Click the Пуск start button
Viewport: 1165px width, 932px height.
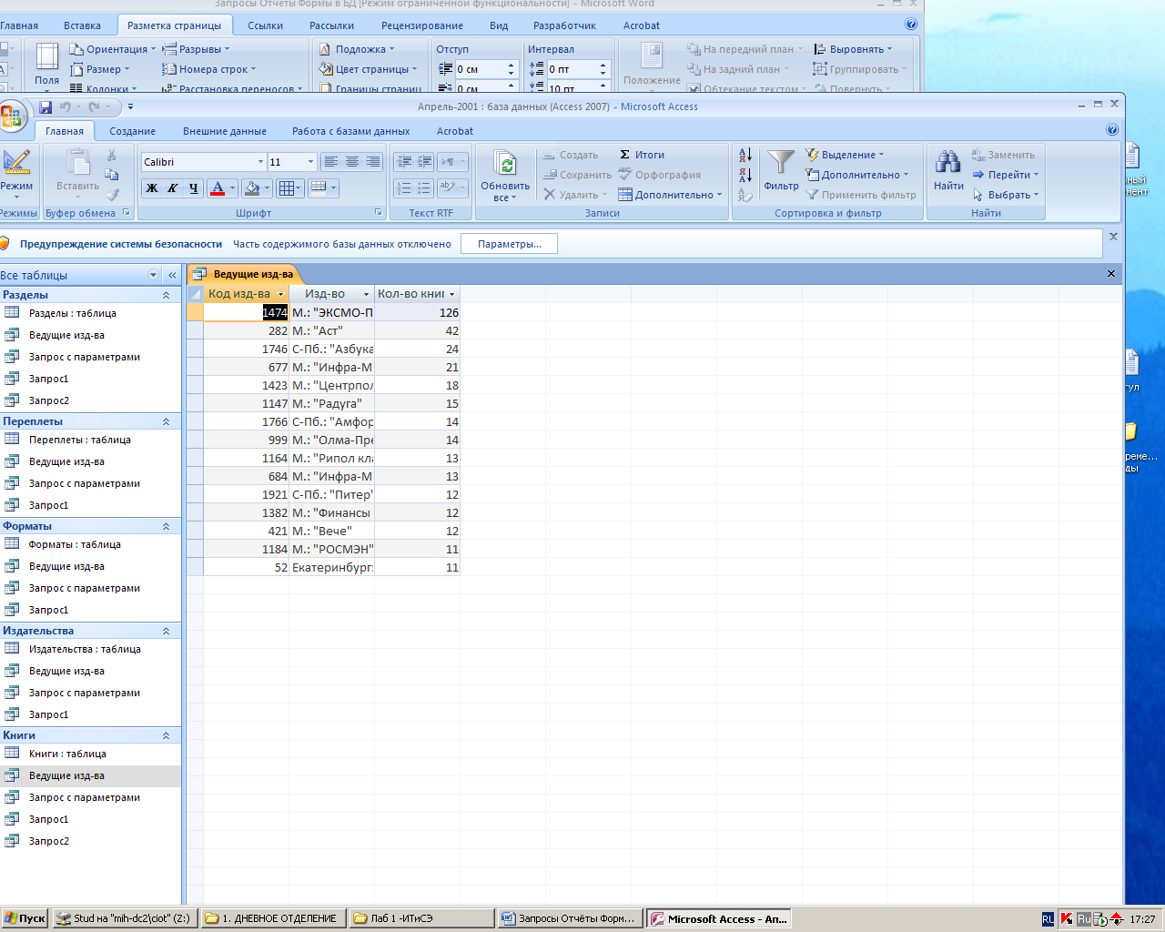pyautogui.click(x=25, y=918)
